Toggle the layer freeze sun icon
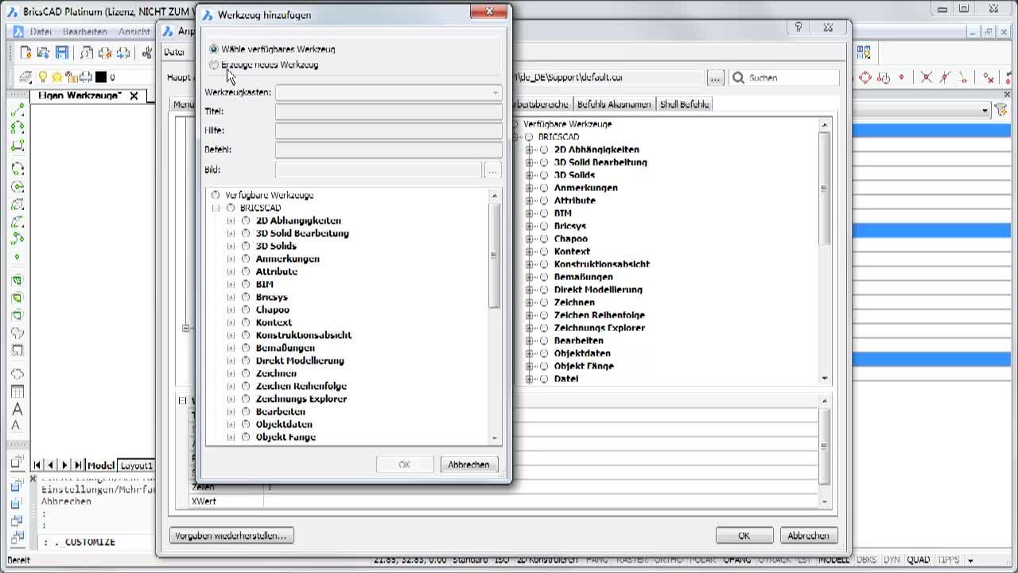This screenshot has height=573, width=1018. point(57,77)
